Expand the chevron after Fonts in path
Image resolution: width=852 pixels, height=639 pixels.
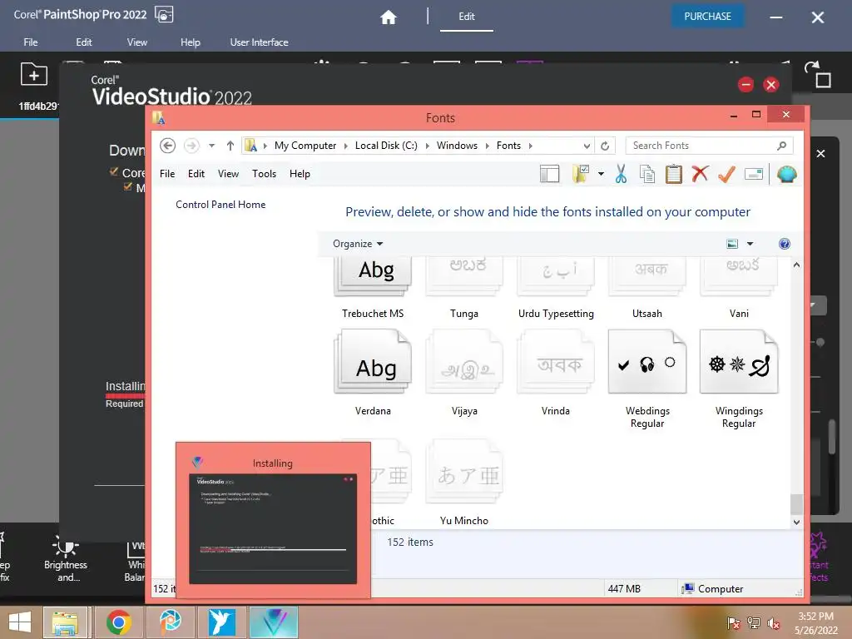tap(531, 146)
